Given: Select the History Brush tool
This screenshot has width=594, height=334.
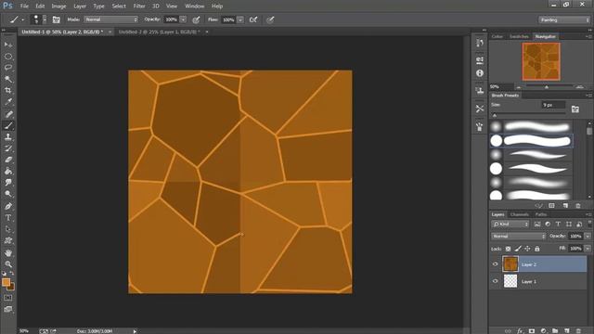Looking at the screenshot, I should 8,148.
